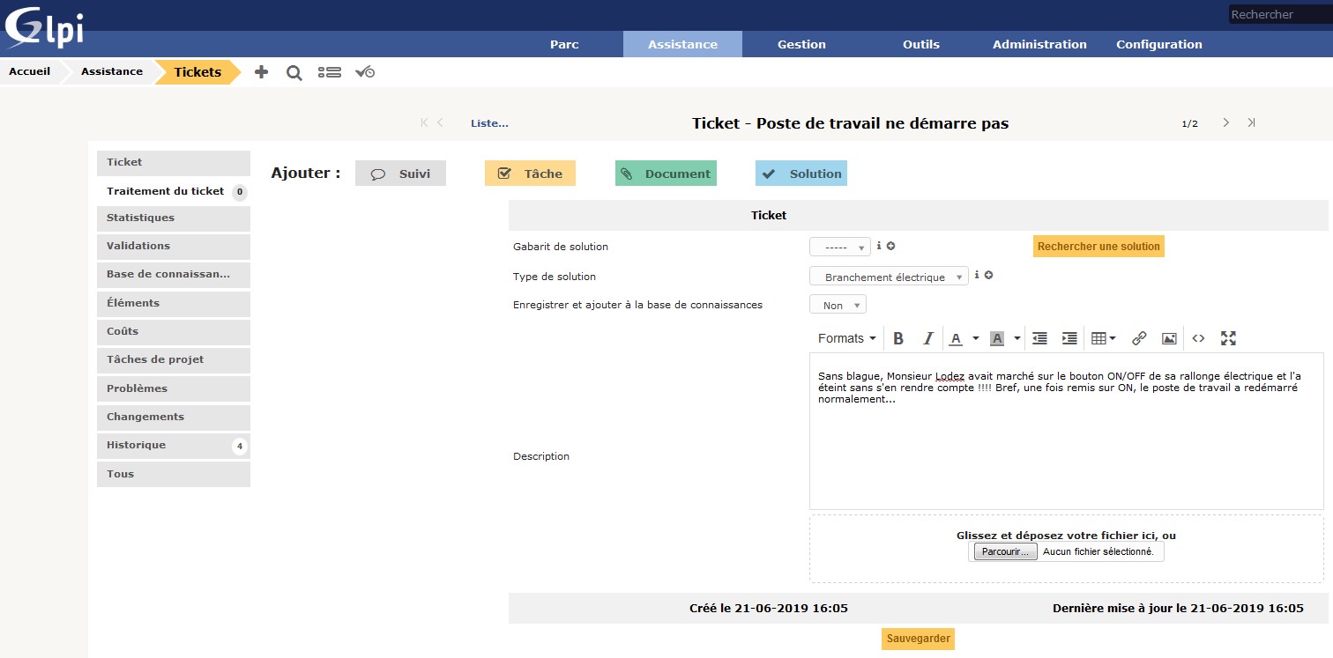1333x658 pixels.
Task: Decrease indent in the editor
Action: [1040, 338]
